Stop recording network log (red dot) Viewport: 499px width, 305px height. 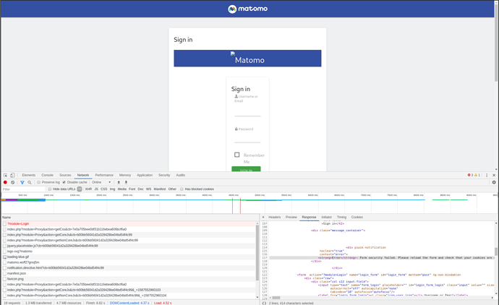coord(5,182)
